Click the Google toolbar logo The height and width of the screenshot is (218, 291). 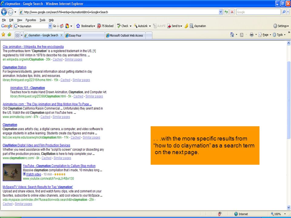(x=7, y=26)
